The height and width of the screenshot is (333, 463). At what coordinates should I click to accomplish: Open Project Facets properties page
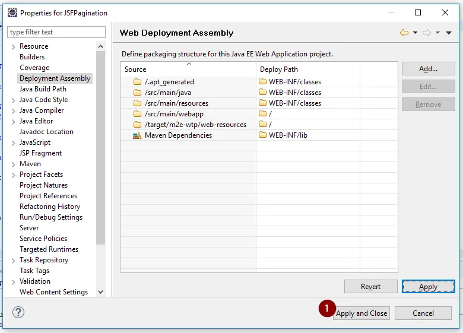tap(41, 175)
